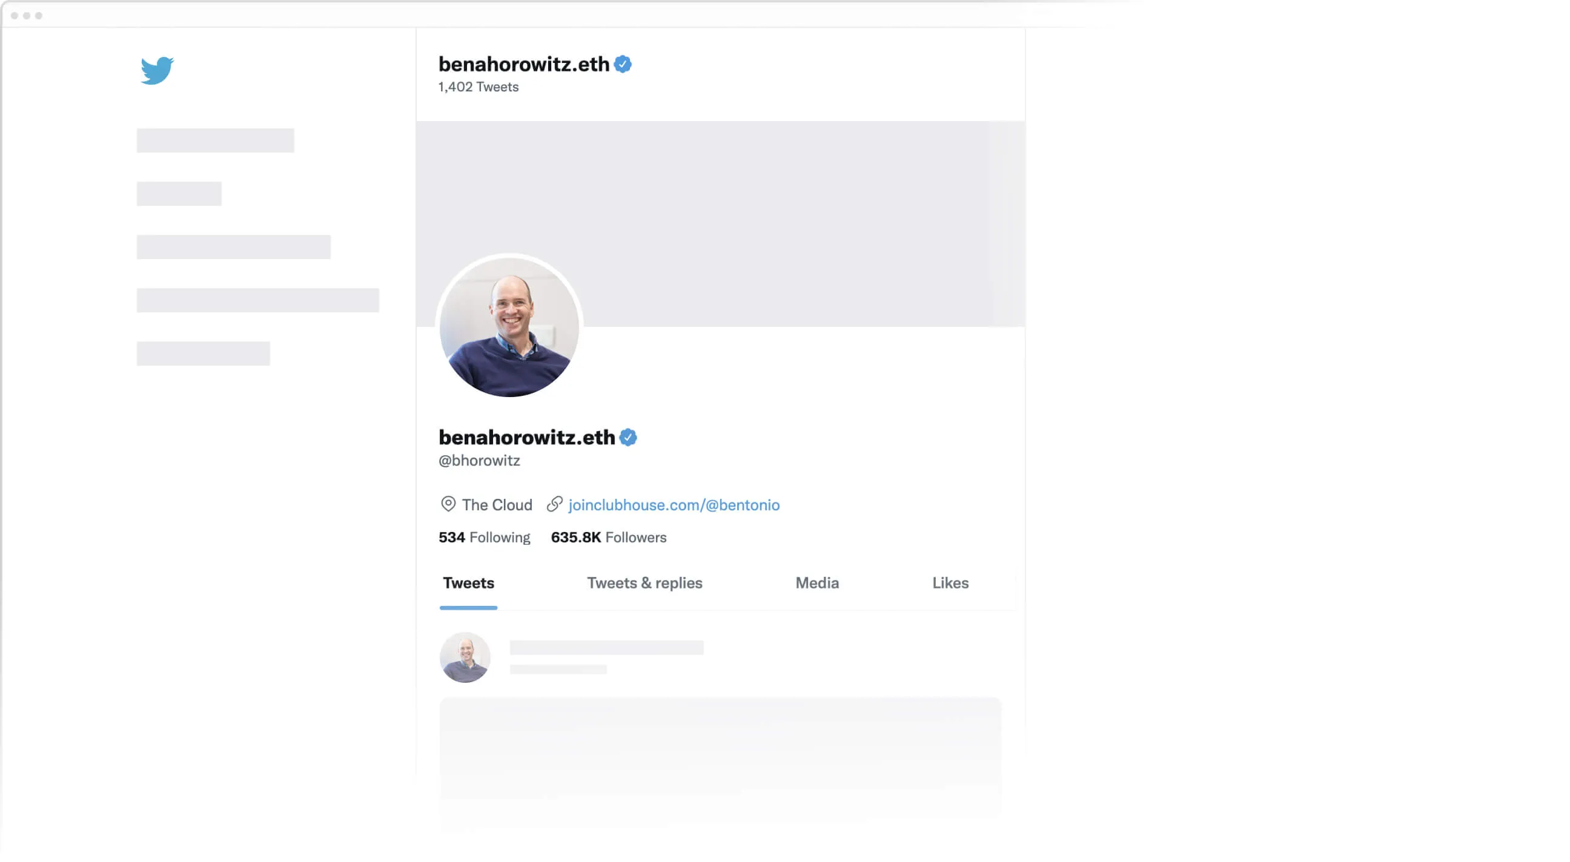The width and height of the screenshot is (1570, 862).
Task: View the 635.8K Followers list
Action: pos(609,538)
